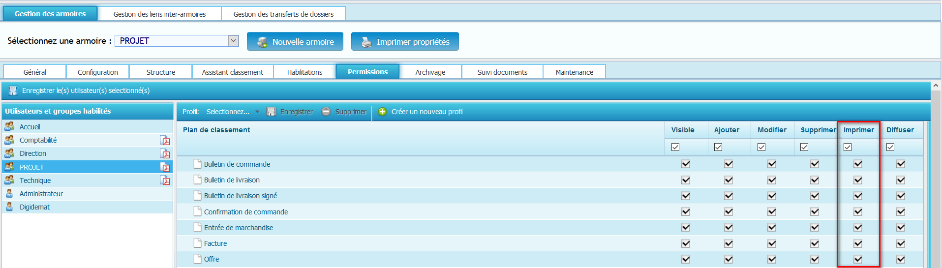Click the floppy disk save icon in blue bar
This screenshot has height=268, width=942.
click(x=13, y=90)
